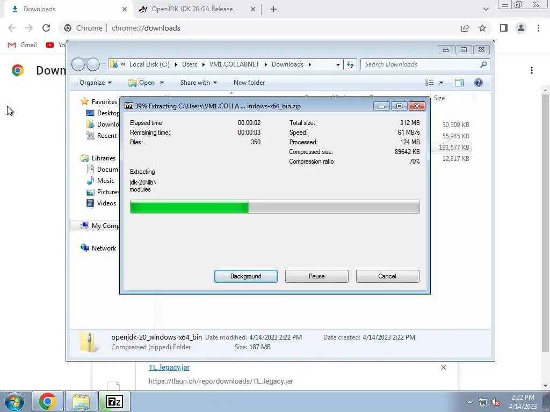550x412 pixels.
Task: Click Local Disk (C:) in address path
Action: pos(149,64)
